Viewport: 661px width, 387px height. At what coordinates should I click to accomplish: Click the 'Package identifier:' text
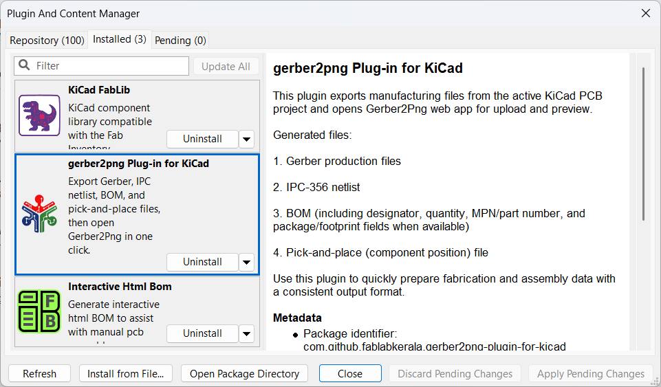(350, 334)
